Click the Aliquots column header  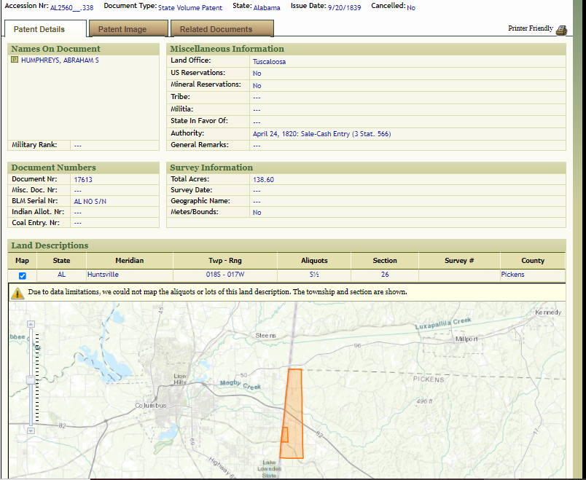coord(314,260)
